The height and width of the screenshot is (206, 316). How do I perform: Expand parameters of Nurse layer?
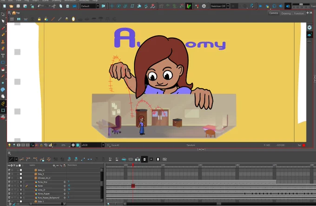[65, 186]
